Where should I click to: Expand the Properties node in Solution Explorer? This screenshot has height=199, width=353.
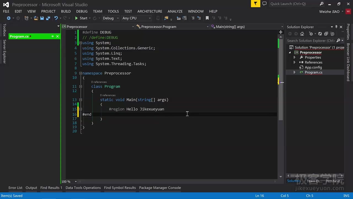pyautogui.click(x=294, y=57)
